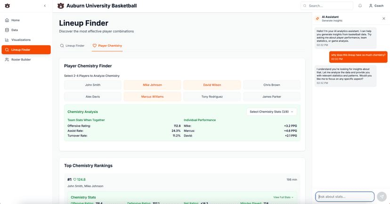Send the message with the paper plane button
The image size is (390, 204).
tap(382, 196)
